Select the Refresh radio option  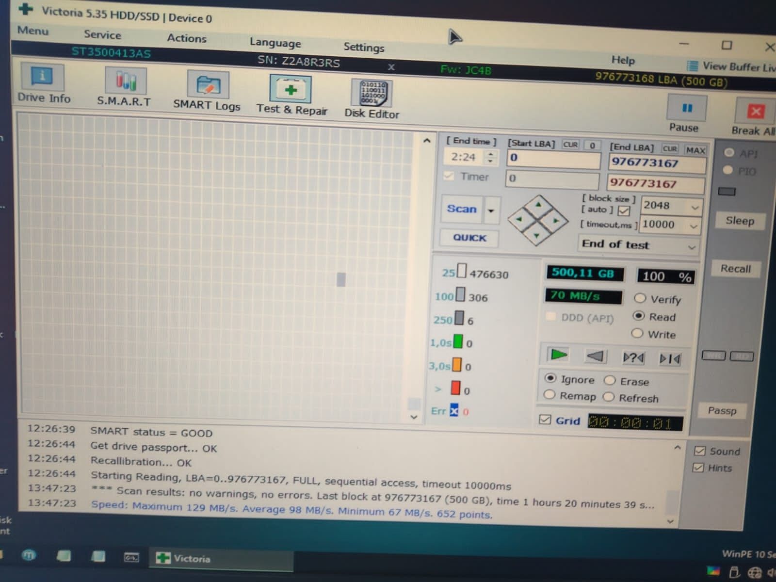(609, 397)
